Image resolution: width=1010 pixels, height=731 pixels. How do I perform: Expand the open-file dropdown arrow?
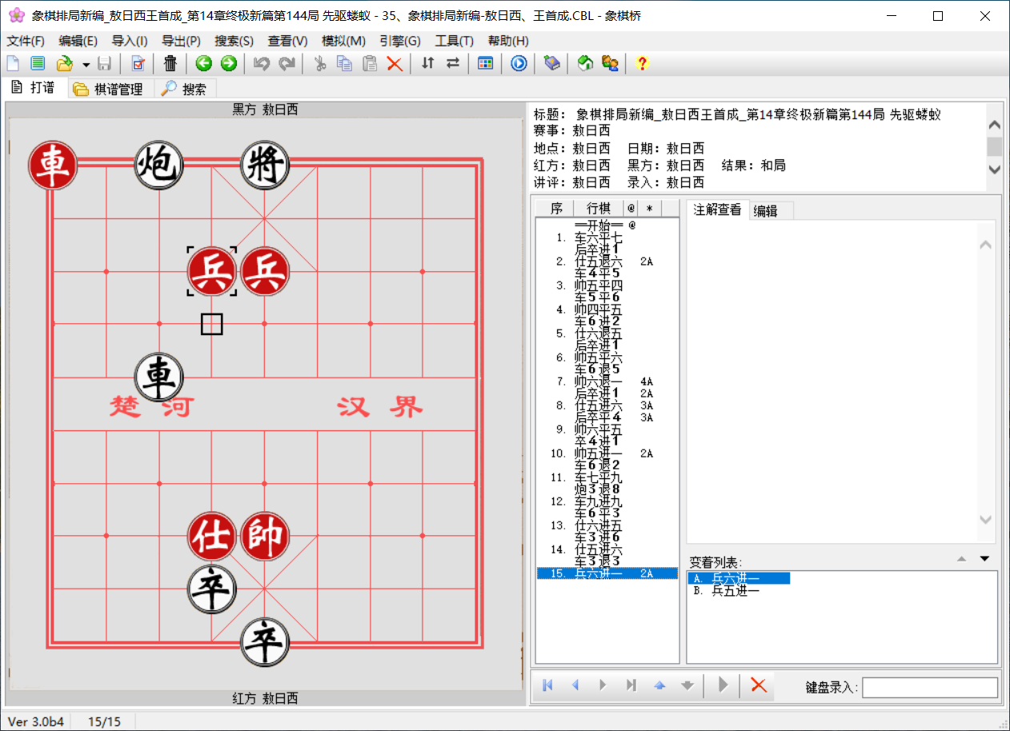(x=85, y=64)
